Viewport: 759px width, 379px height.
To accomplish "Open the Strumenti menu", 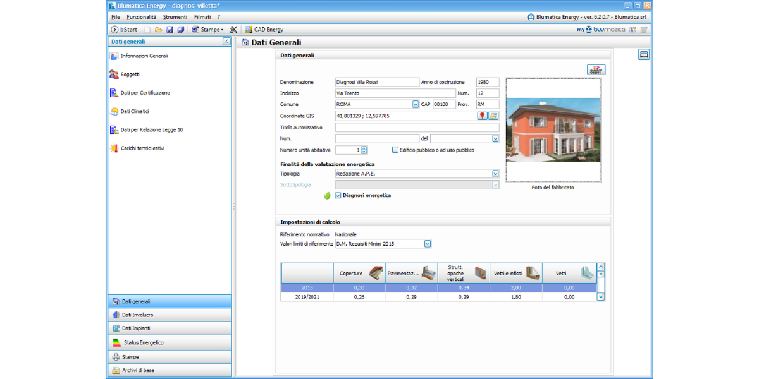I will click(x=175, y=17).
